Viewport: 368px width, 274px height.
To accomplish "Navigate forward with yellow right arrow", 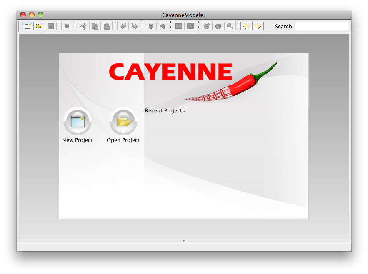I will coord(258,26).
